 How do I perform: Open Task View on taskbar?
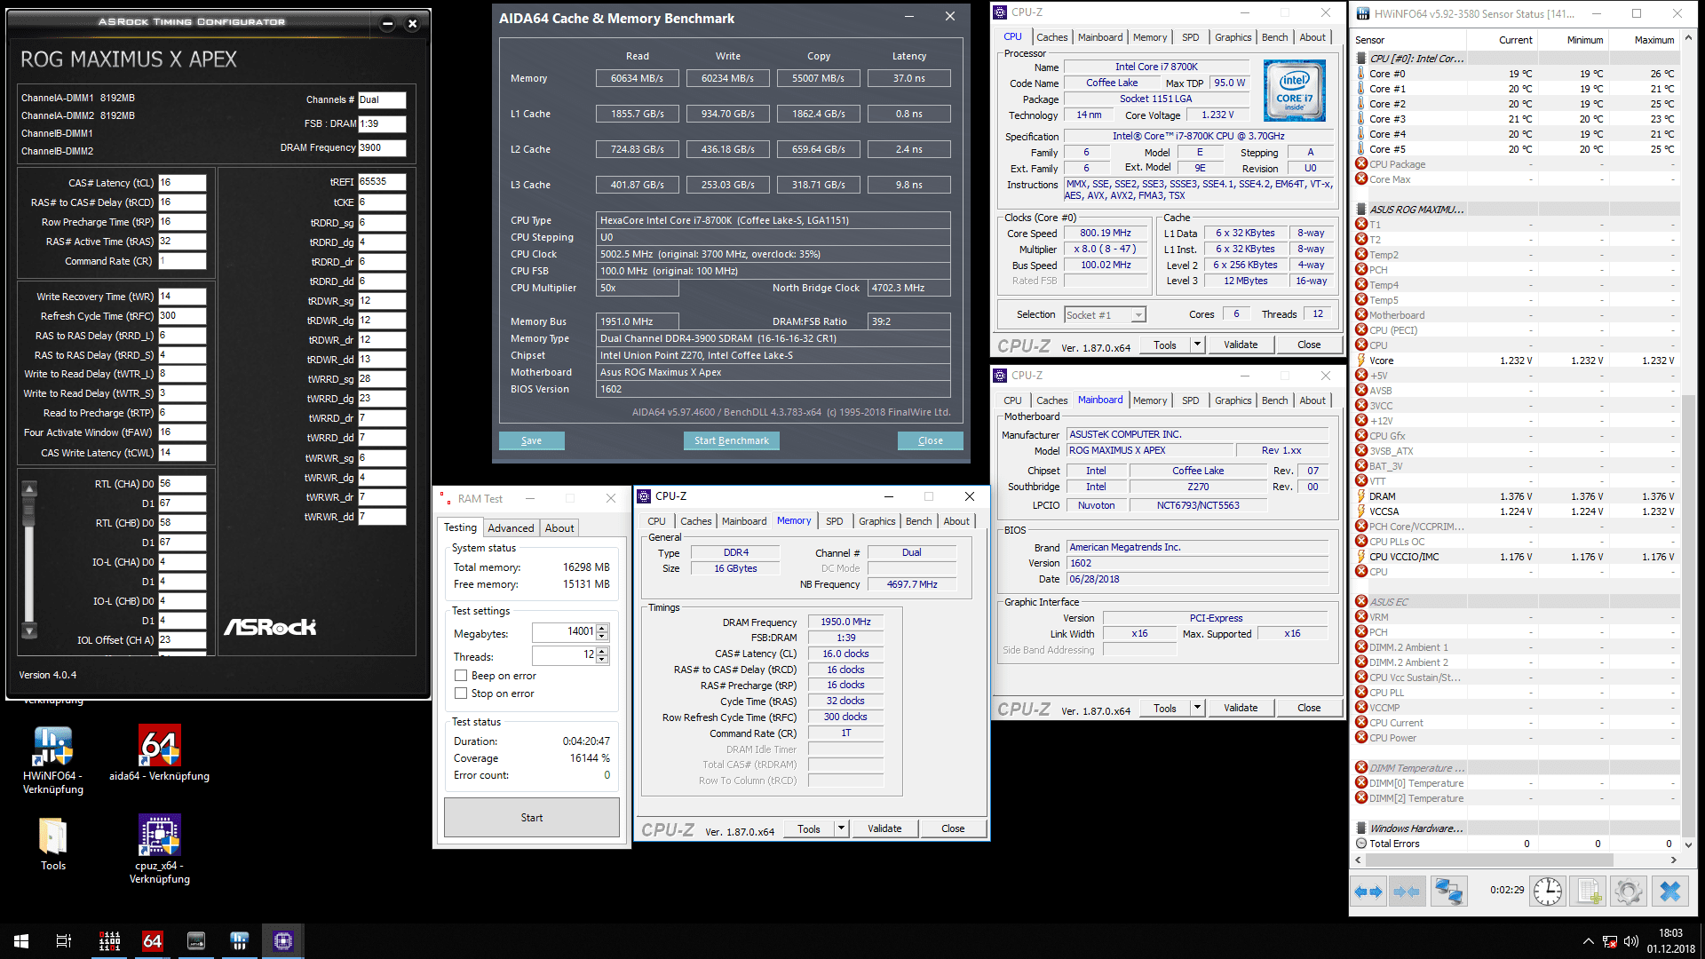[x=64, y=941]
